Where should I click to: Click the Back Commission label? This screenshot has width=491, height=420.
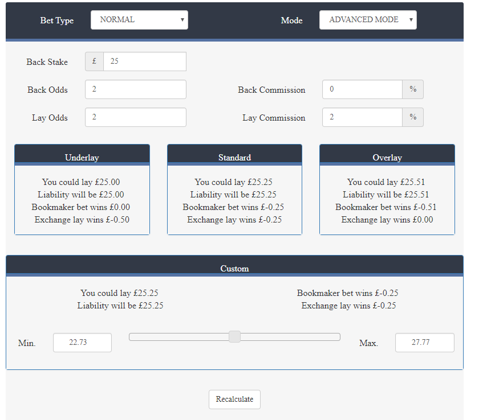(x=271, y=90)
